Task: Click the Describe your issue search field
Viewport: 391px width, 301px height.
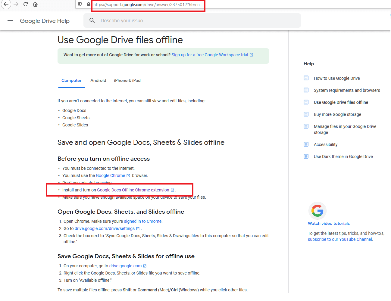Action: (x=192, y=20)
